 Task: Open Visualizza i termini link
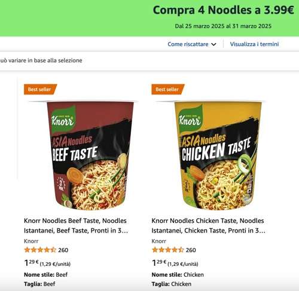point(254,44)
